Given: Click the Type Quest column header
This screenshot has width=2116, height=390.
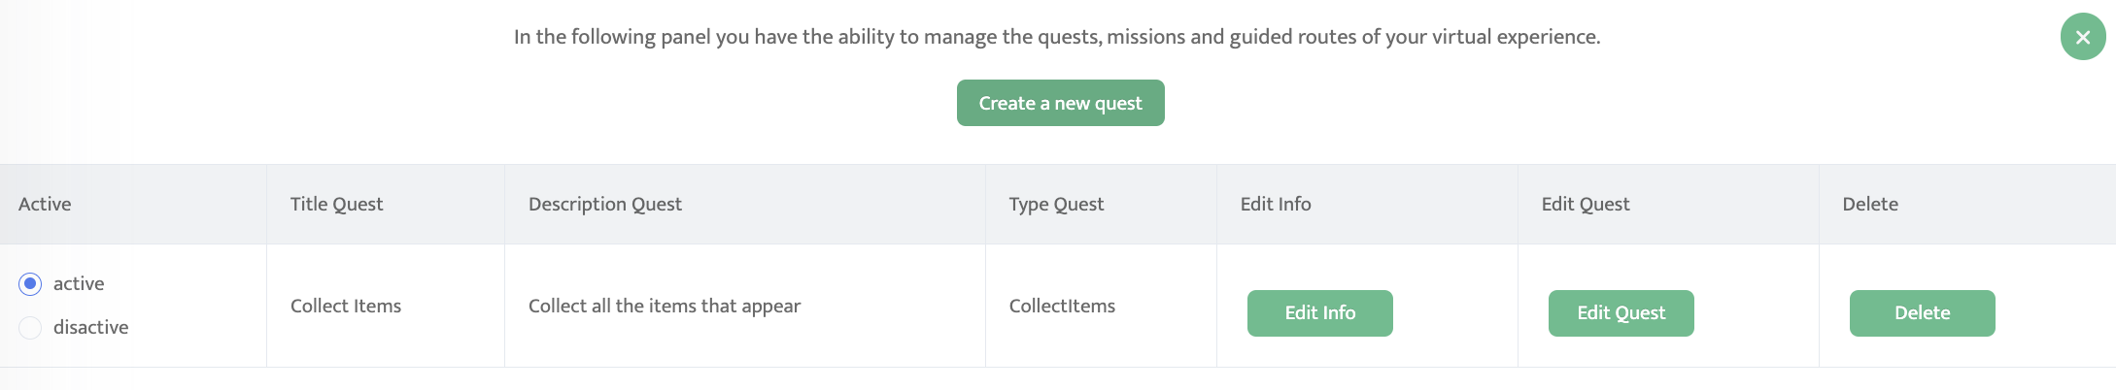Looking at the screenshot, I should [x=1056, y=204].
